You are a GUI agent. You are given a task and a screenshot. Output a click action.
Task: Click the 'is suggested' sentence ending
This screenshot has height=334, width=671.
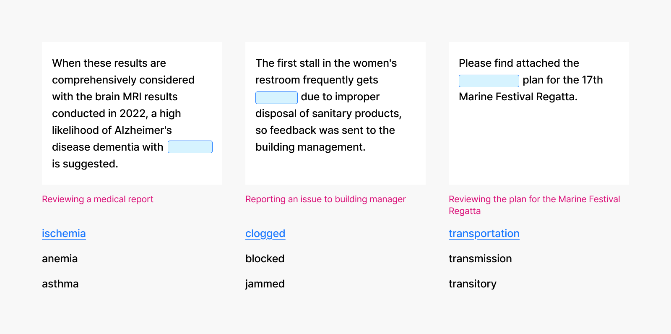(85, 164)
